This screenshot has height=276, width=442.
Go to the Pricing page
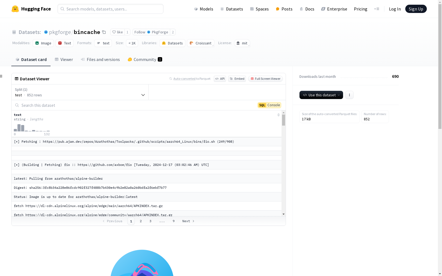click(x=361, y=9)
